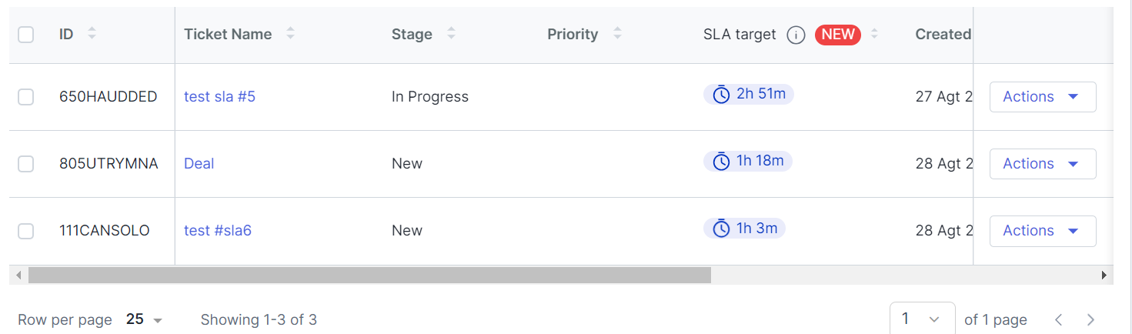Open the test #sla6 ticket link

point(218,231)
